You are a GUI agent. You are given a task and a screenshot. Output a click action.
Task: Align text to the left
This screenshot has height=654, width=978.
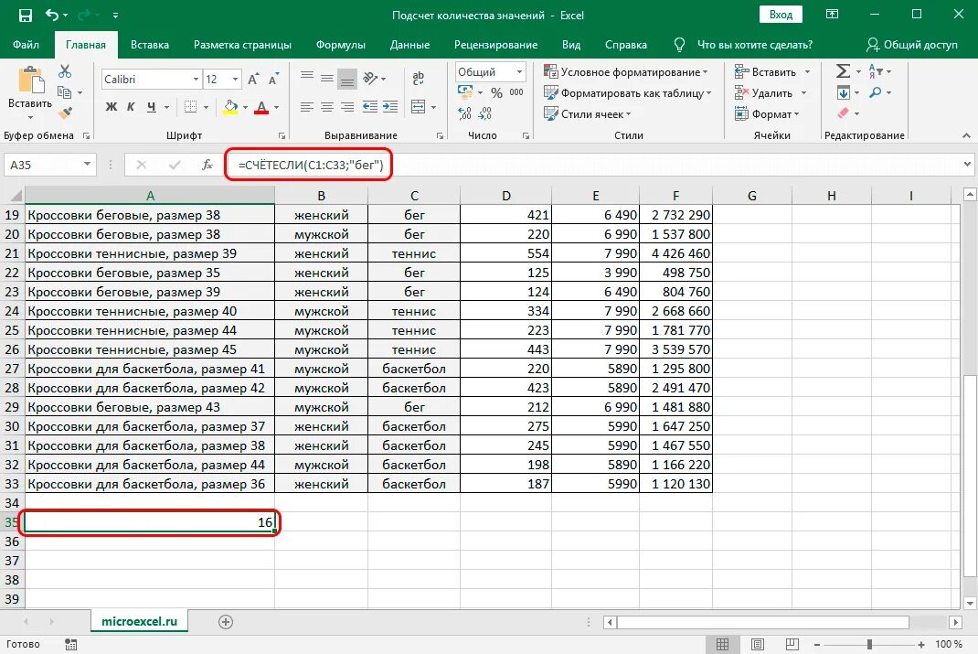tap(306, 107)
